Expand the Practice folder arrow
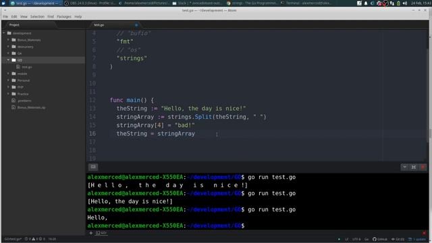The height and width of the screenshot is (243, 432). tap(8, 94)
